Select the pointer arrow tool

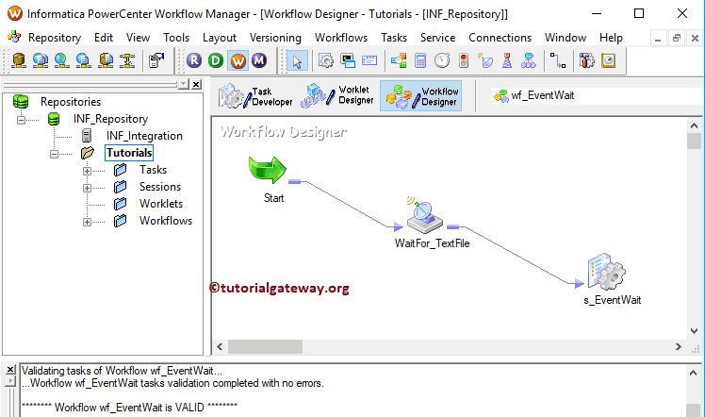coord(297,60)
